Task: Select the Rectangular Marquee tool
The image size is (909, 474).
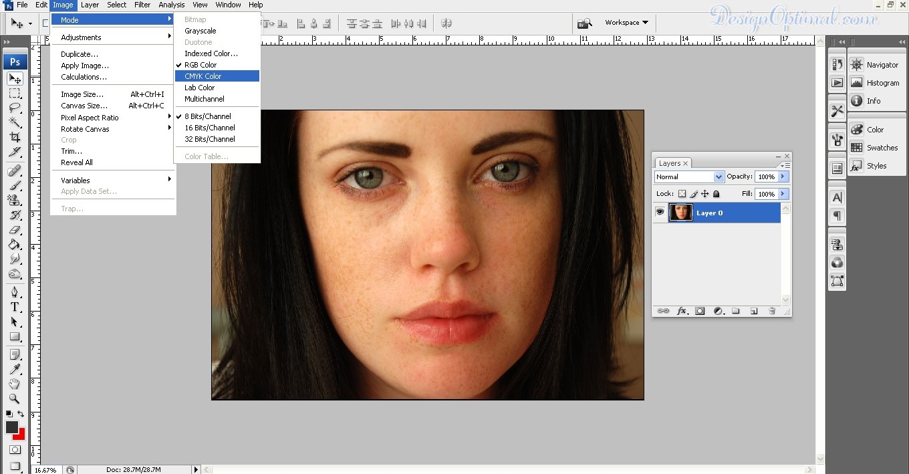Action: [15, 94]
